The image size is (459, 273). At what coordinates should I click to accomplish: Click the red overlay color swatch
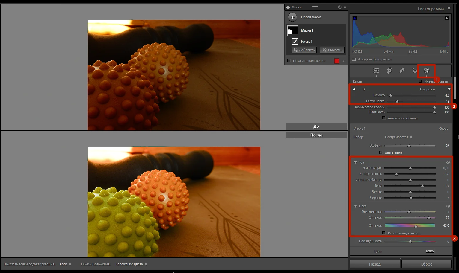tap(336, 61)
